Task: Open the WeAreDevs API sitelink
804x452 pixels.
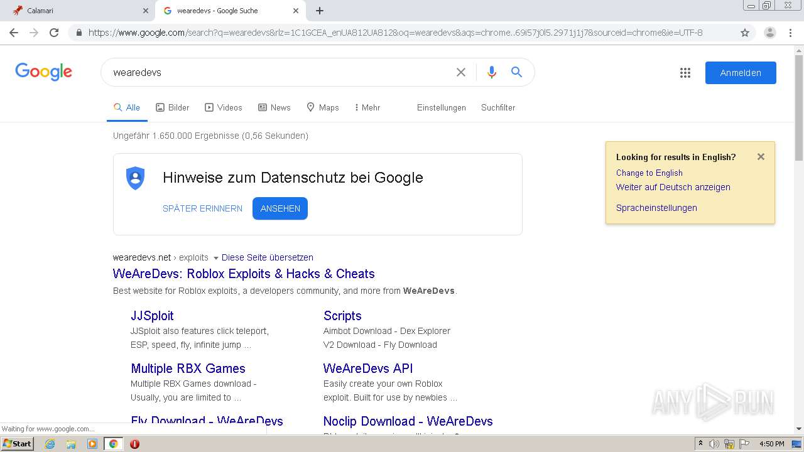Action: [368, 369]
